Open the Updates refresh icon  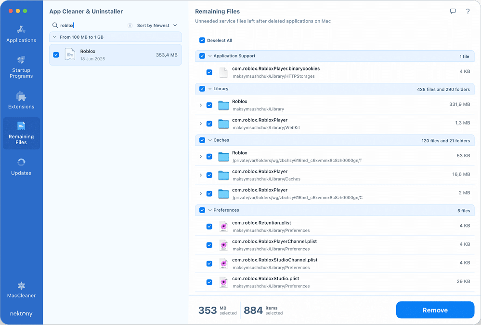pyautogui.click(x=21, y=162)
